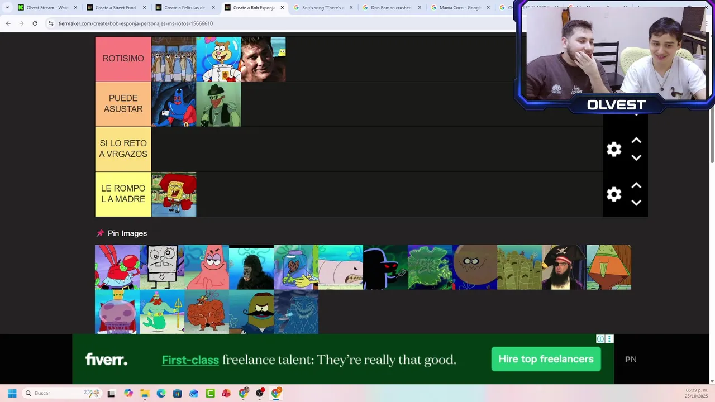Switch to Don Ramon crushed tab
Viewport: 715px width, 402px height.
pos(392,8)
